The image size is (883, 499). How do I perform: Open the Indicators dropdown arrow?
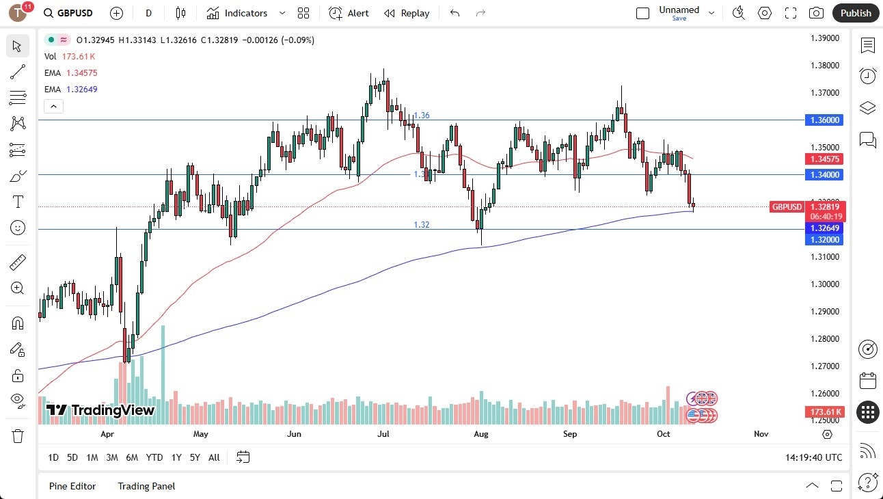point(281,13)
